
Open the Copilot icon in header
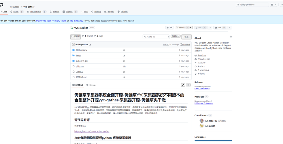coord(272,5)
